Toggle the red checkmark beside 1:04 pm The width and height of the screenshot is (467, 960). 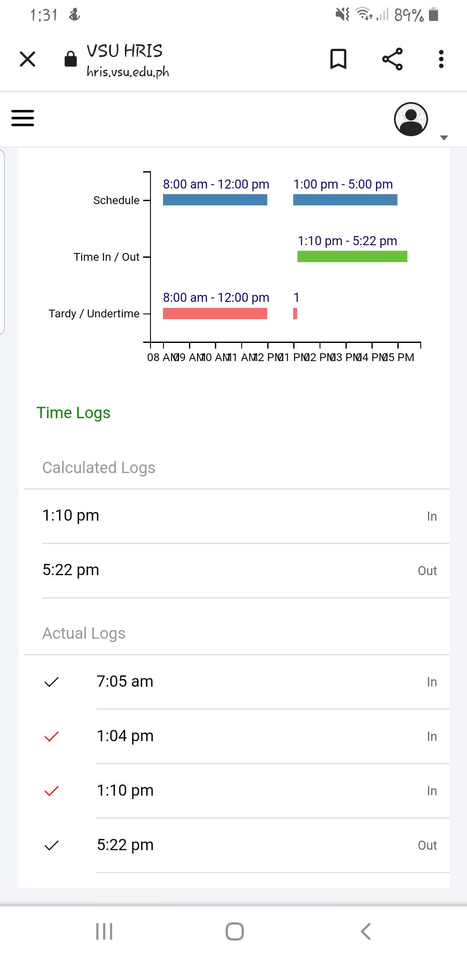click(x=51, y=736)
